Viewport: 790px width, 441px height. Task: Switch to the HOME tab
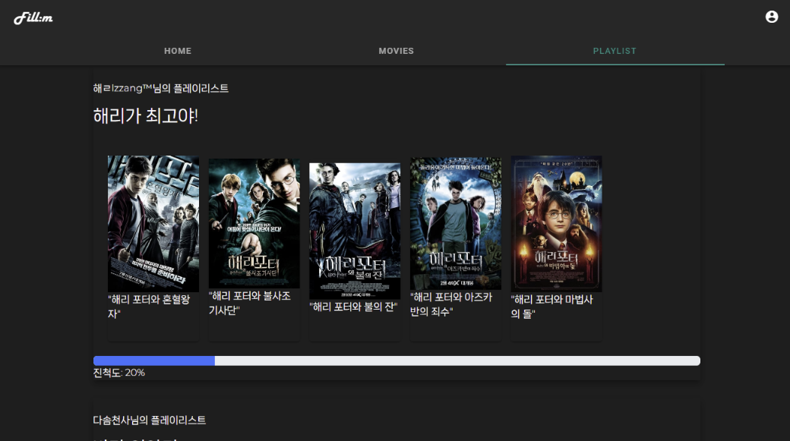click(178, 51)
